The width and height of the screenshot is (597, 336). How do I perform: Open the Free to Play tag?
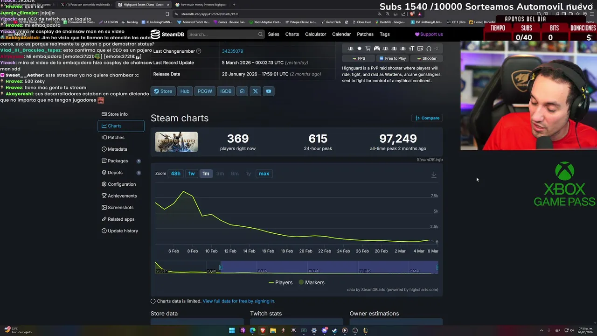coord(392,58)
